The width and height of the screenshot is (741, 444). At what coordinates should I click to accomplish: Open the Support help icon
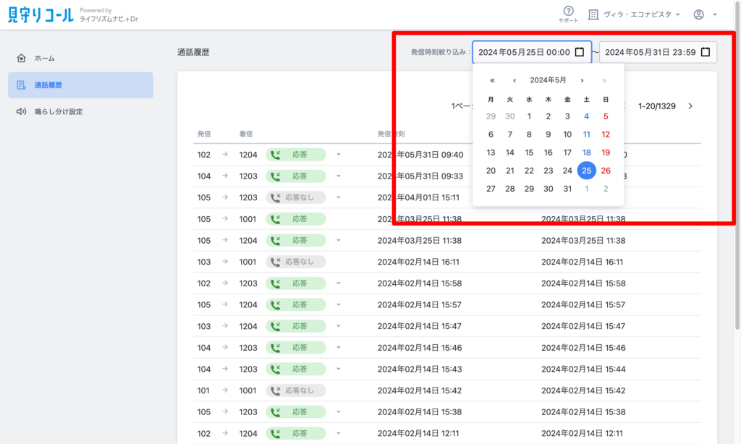pos(568,14)
